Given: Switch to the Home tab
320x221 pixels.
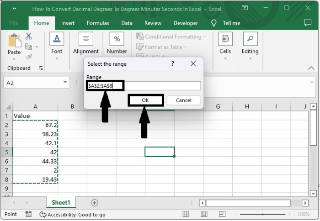Looking at the screenshot, I should (x=42, y=23).
